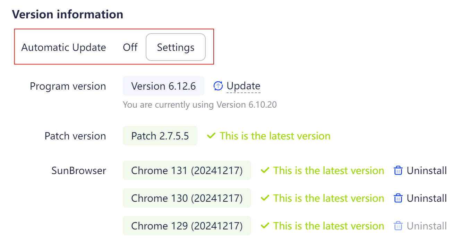Viewport: 461px width, 245px height.
Task: Click green checkmark next to Chrome 131
Action: 265,171
